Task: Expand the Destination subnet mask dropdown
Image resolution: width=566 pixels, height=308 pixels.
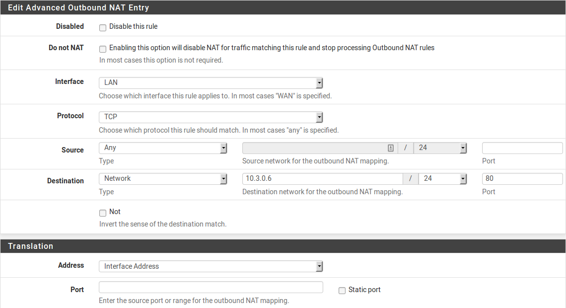Action: tap(442, 179)
